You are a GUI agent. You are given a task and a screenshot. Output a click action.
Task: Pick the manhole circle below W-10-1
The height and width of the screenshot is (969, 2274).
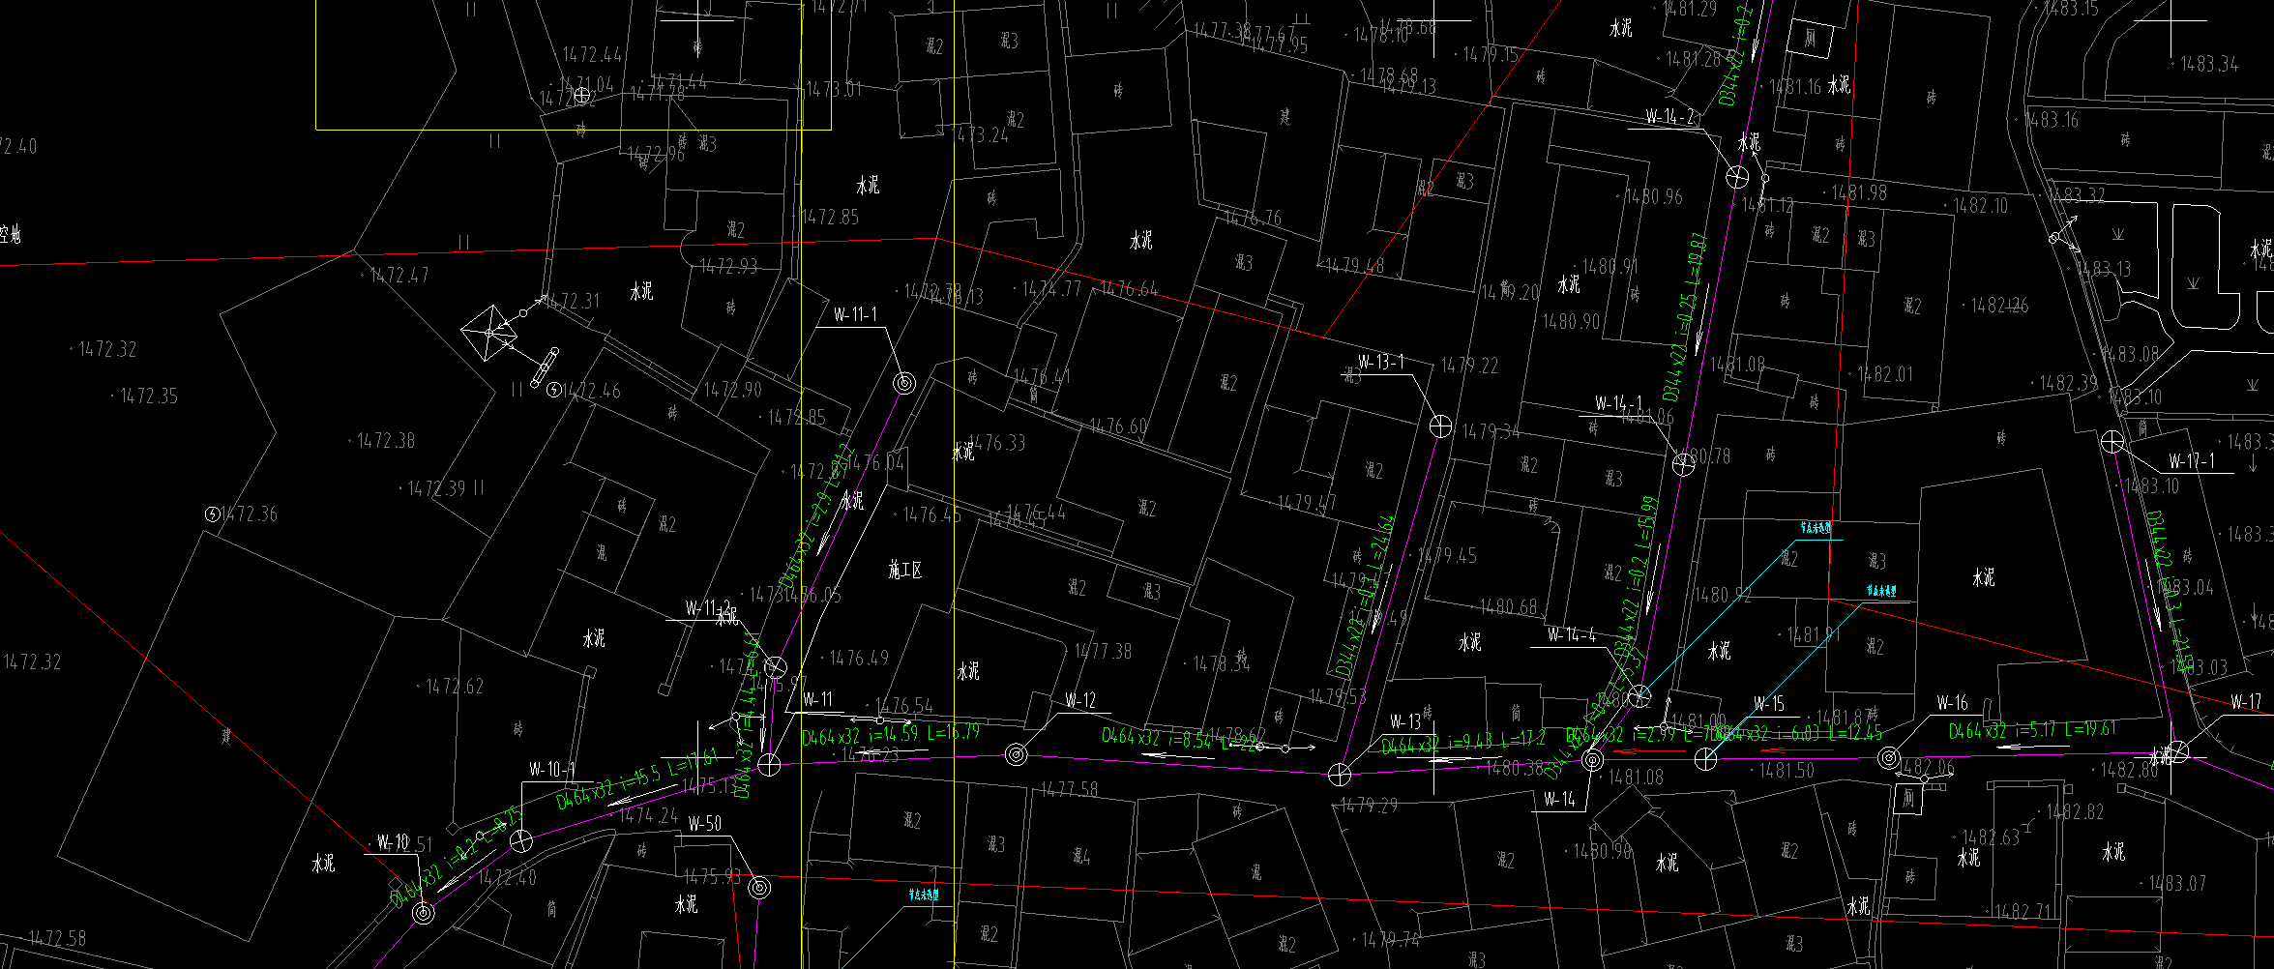tap(521, 840)
